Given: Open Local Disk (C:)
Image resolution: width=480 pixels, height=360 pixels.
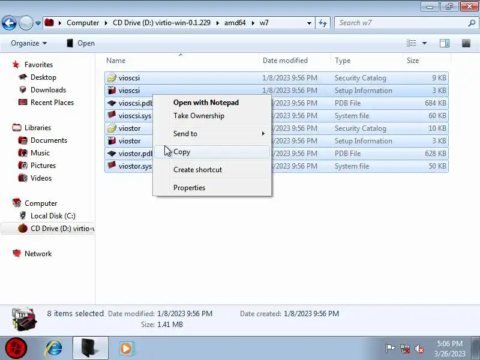Looking at the screenshot, I should (53, 216).
